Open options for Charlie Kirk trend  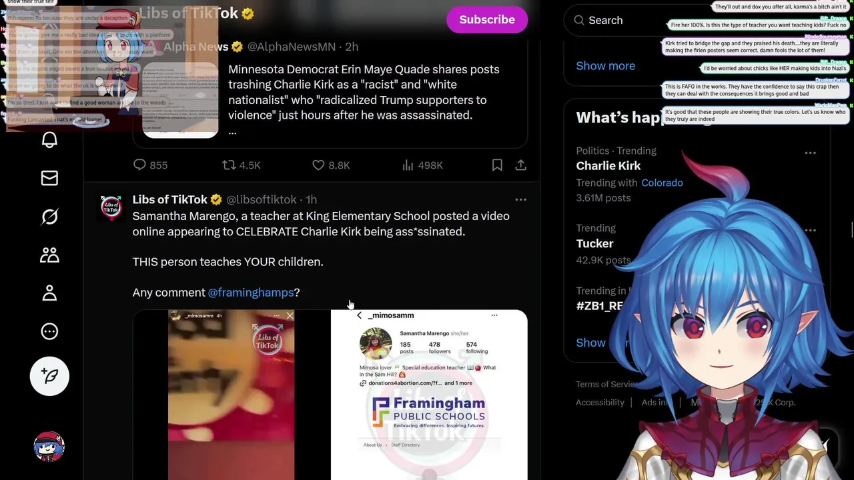pos(810,153)
